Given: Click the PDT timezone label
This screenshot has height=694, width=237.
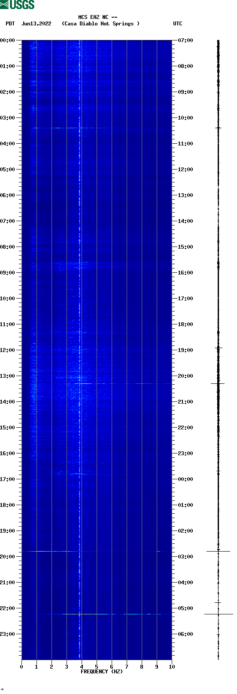Looking at the screenshot, I should 10,24.
